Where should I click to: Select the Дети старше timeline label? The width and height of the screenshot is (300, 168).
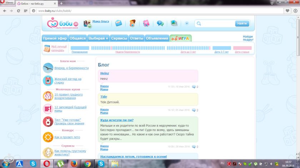click(x=242, y=52)
